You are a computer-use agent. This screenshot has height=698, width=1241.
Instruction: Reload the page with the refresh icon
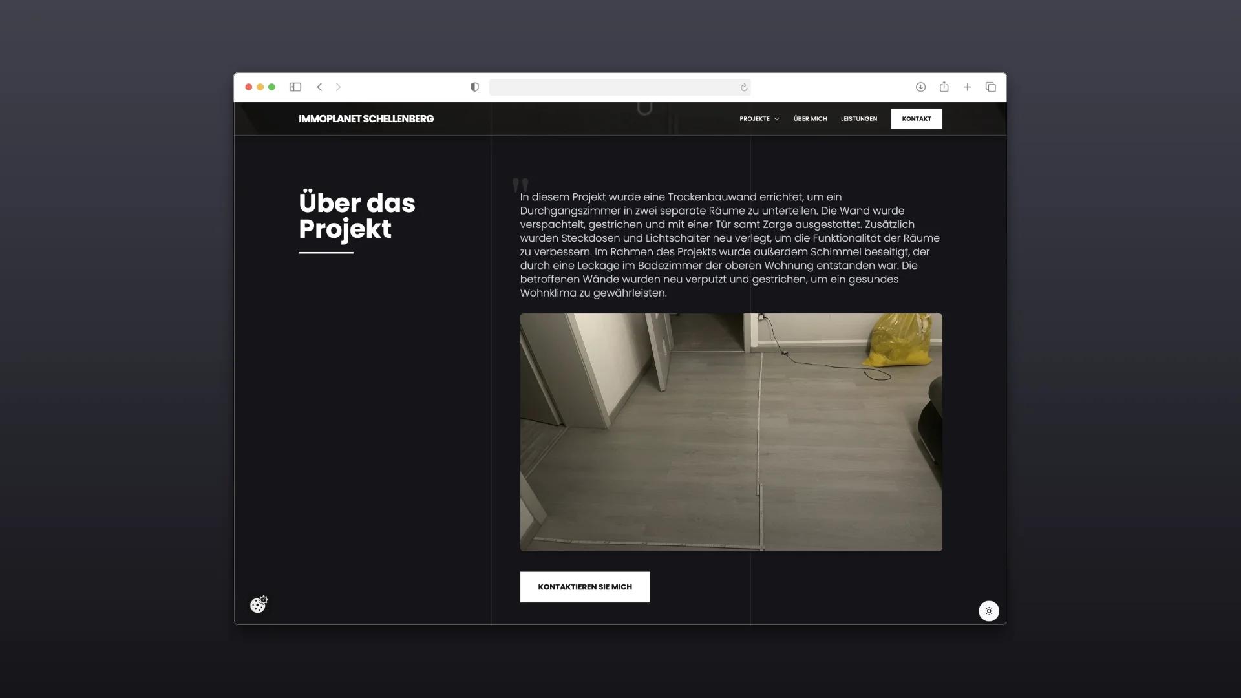tap(744, 87)
